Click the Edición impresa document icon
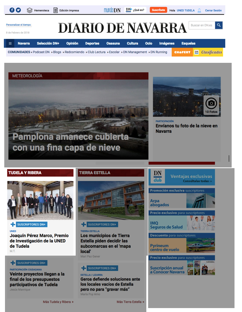242x312 pixels. tap(56, 10)
